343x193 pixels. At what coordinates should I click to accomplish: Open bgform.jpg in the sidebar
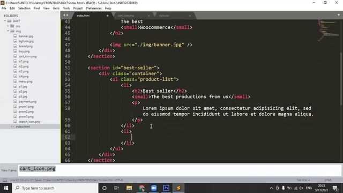coord(26,41)
